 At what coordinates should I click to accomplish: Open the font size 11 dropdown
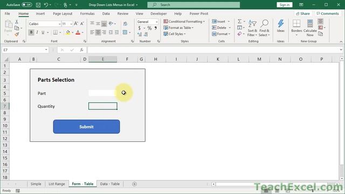71,24
